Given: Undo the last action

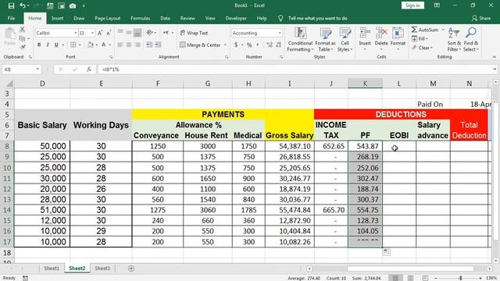Looking at the screenshot, I should pos(23,5).
